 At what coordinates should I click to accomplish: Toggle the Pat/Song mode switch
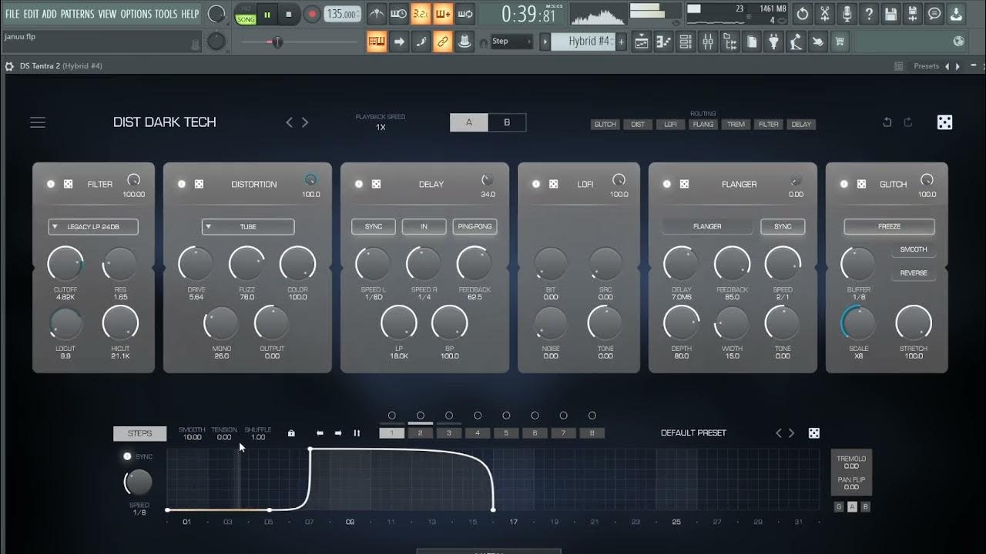[246, 14]
